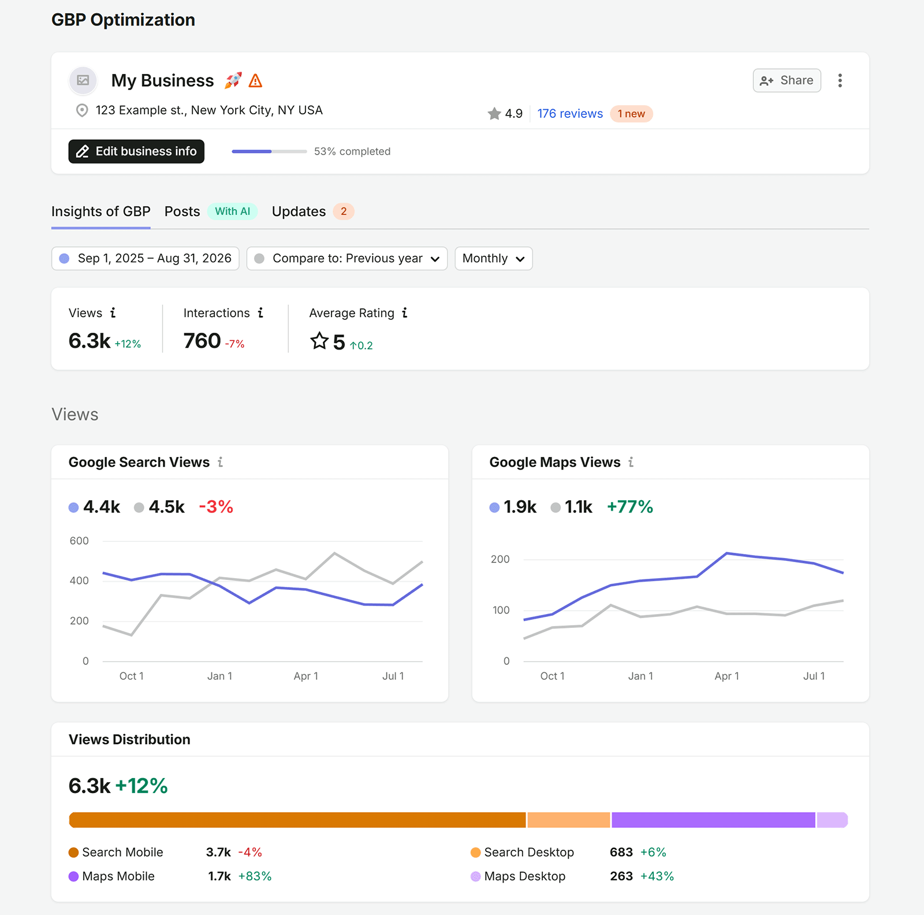
Task: Click the info icon next to Average Rating
Action: pos(405,313)
